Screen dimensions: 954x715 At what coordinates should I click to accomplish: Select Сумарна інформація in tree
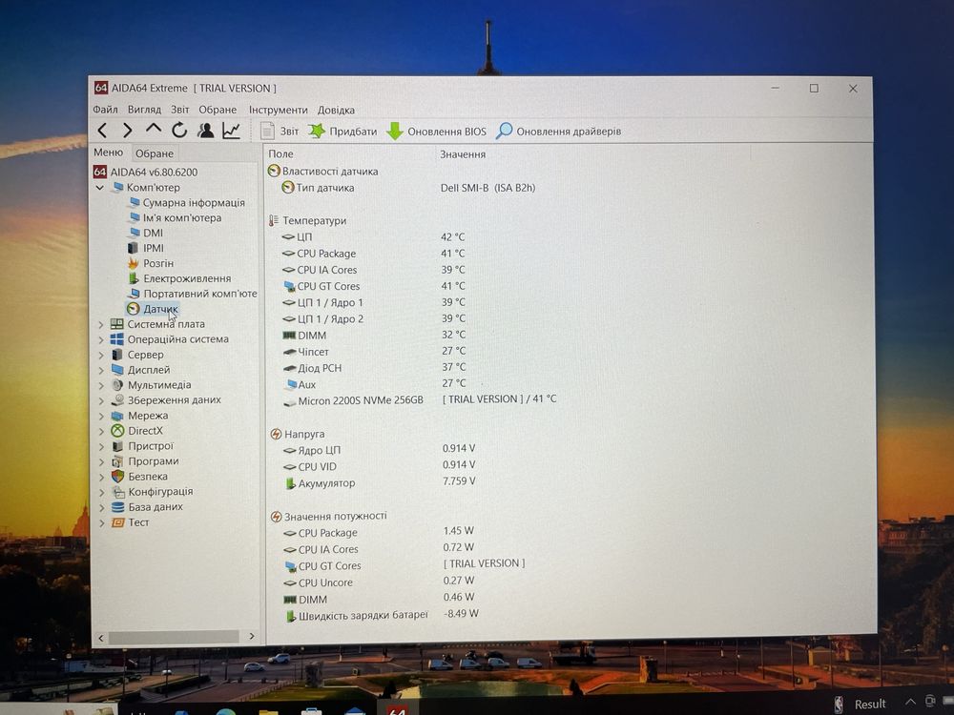coord(187,202)
